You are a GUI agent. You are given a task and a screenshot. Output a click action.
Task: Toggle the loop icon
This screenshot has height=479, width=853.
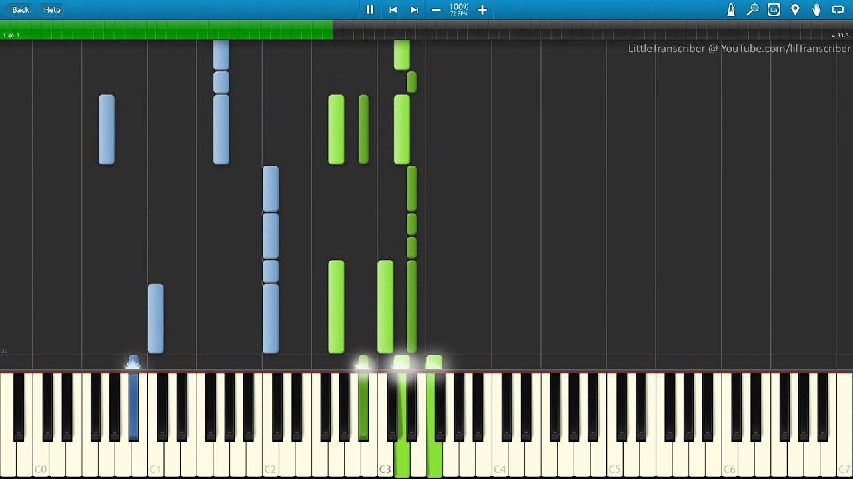coord(838,10)
